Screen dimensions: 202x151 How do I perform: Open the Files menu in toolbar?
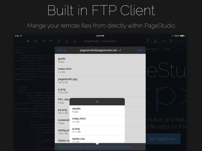click(20, 41)
